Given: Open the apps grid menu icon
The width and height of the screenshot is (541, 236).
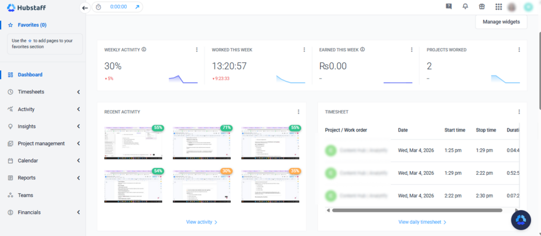Looking at the screenshot, I should pos(498,7).
